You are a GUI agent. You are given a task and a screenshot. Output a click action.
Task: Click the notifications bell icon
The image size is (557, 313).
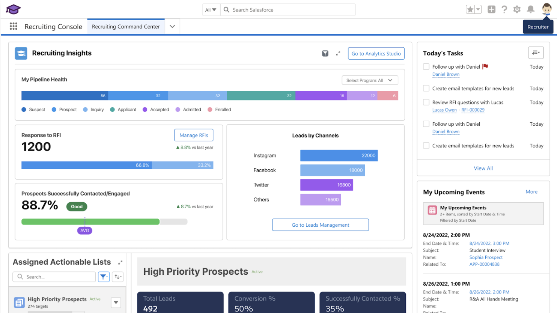point(530,9)
